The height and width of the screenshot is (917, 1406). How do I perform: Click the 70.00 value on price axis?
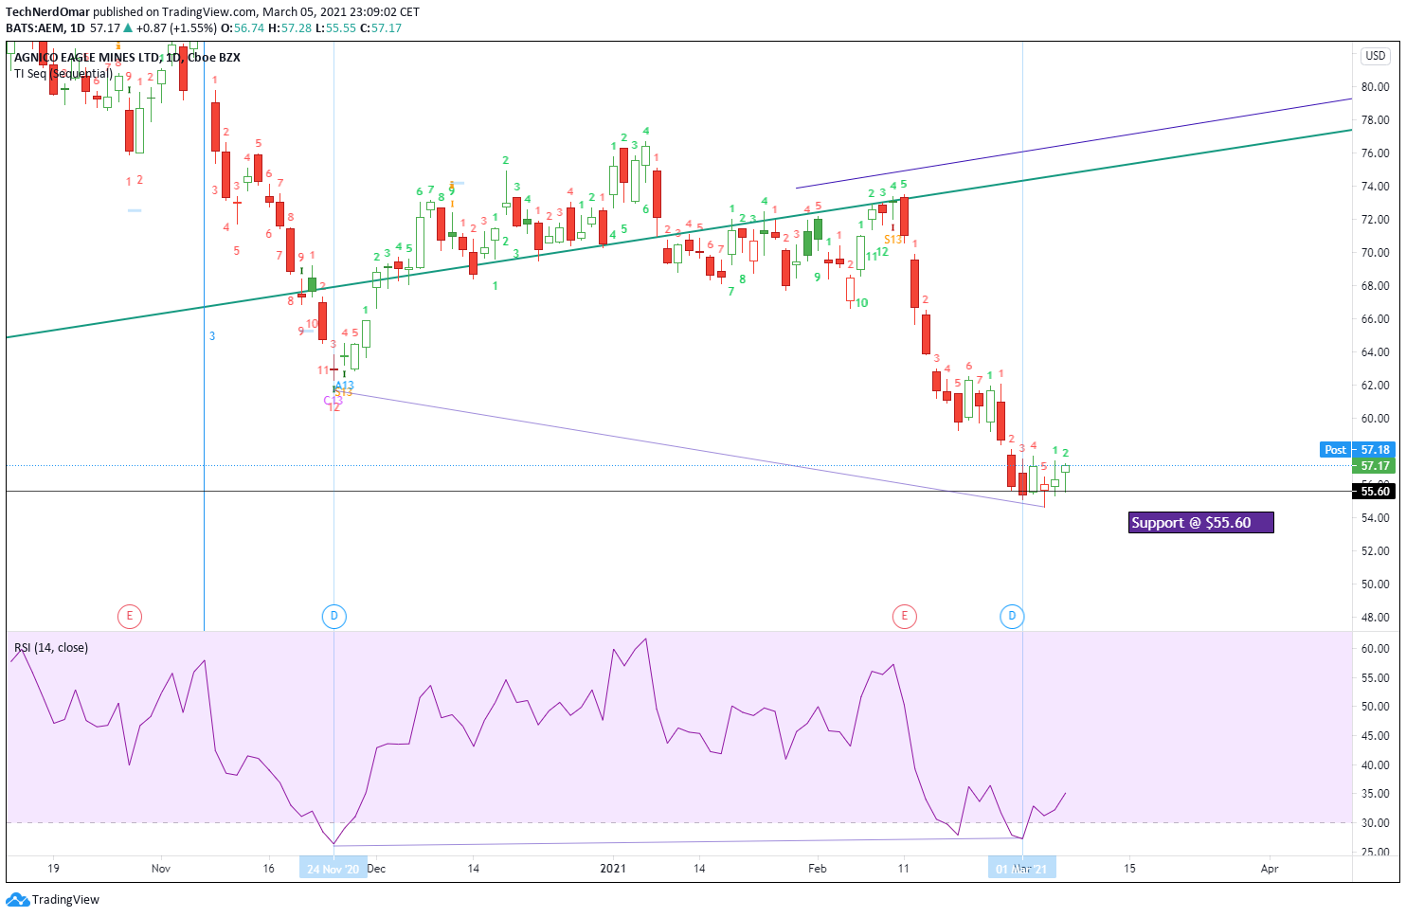(x=1375, y=253)
